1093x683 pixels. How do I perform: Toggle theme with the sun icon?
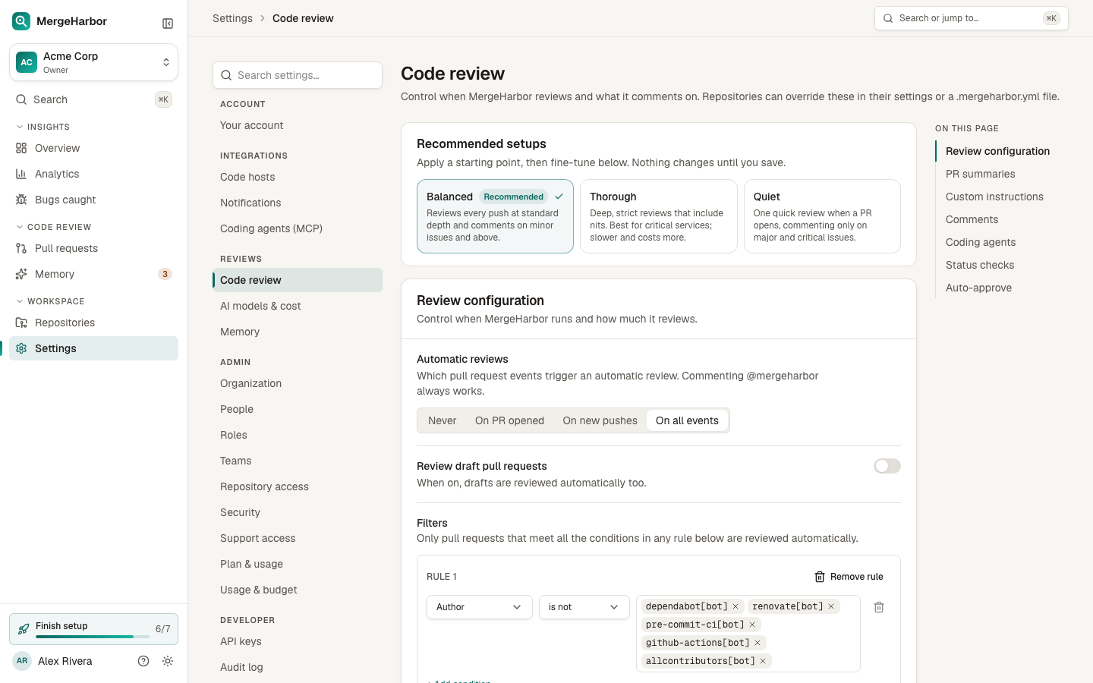pyautogui.click(x=168, y=661)
